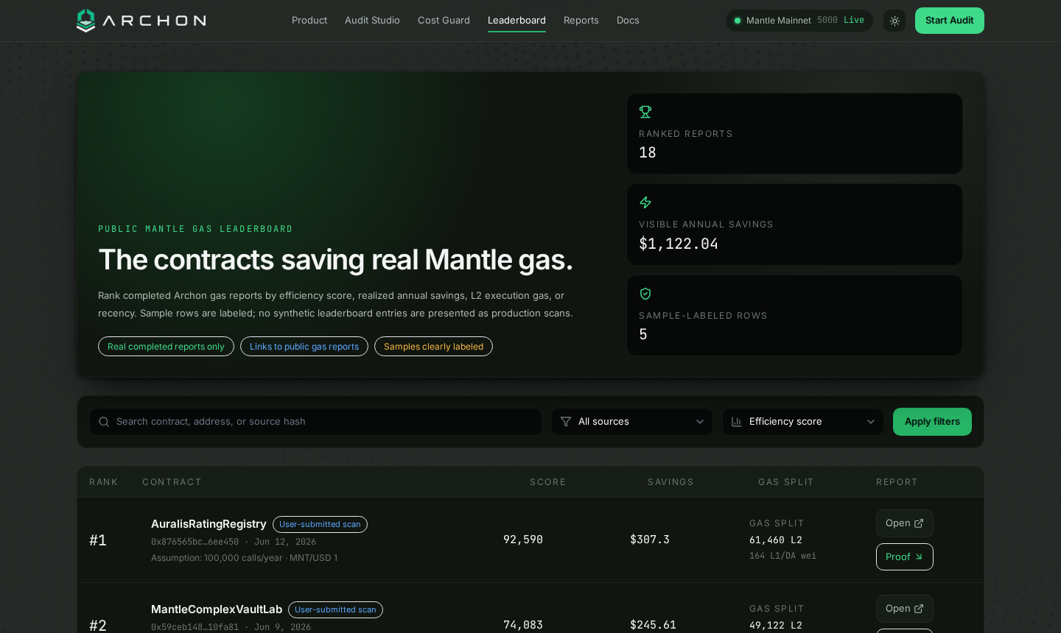This screenshot has height=633, width=1061.
Task: Open Docs in the top navigation
Action: (628, 21)
